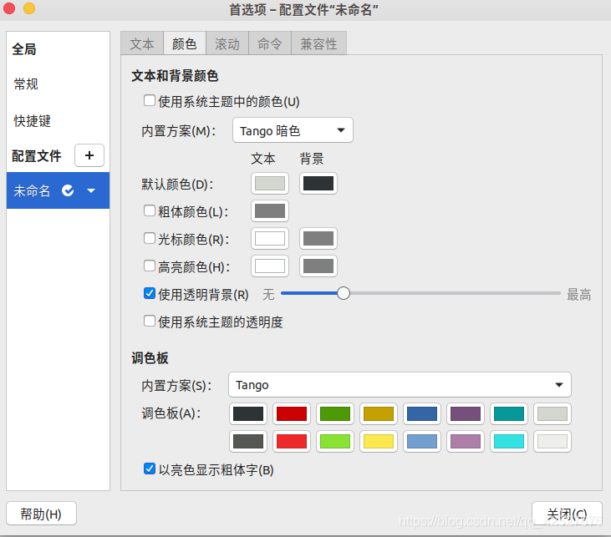This screenshot has height=537, width=611.
Task: Open the Tango 暗色 built-in scheme dropdown
Action: click(x=293, y=130)
